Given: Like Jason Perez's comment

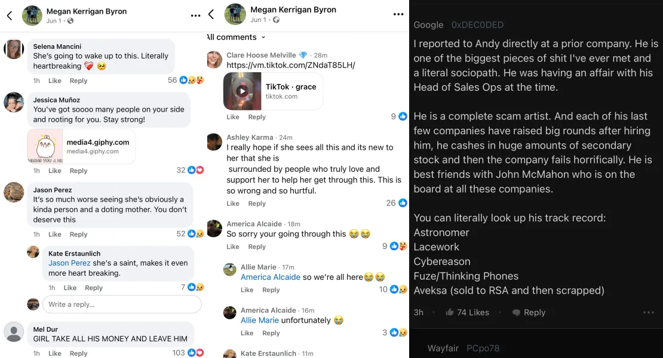Looking at the screenshot, I should (55, 234).
